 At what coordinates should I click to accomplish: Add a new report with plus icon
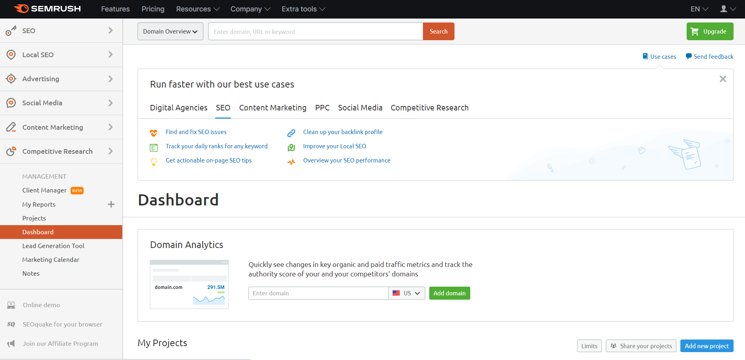coord(111,204)
